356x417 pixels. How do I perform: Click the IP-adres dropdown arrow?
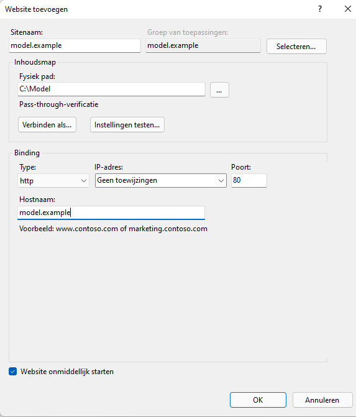tap(221, 181)
